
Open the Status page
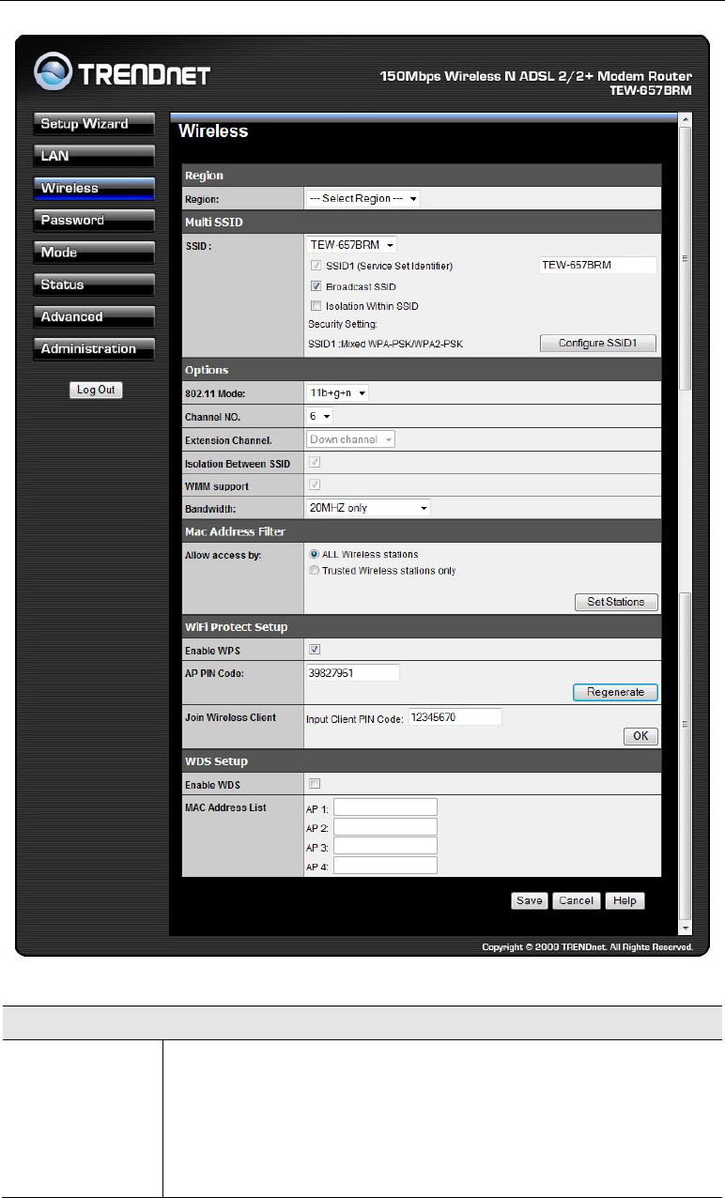(94, 284)
